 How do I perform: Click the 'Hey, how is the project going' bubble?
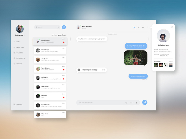point(92,39)
